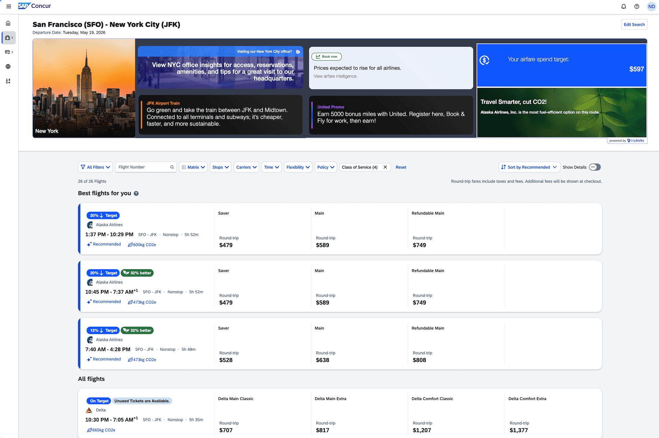
Task: Open the ND user profile avatar
Action: [651, 6]
